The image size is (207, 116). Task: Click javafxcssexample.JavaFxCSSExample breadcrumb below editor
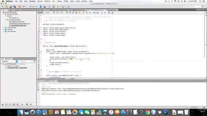[x=52, y=79]
